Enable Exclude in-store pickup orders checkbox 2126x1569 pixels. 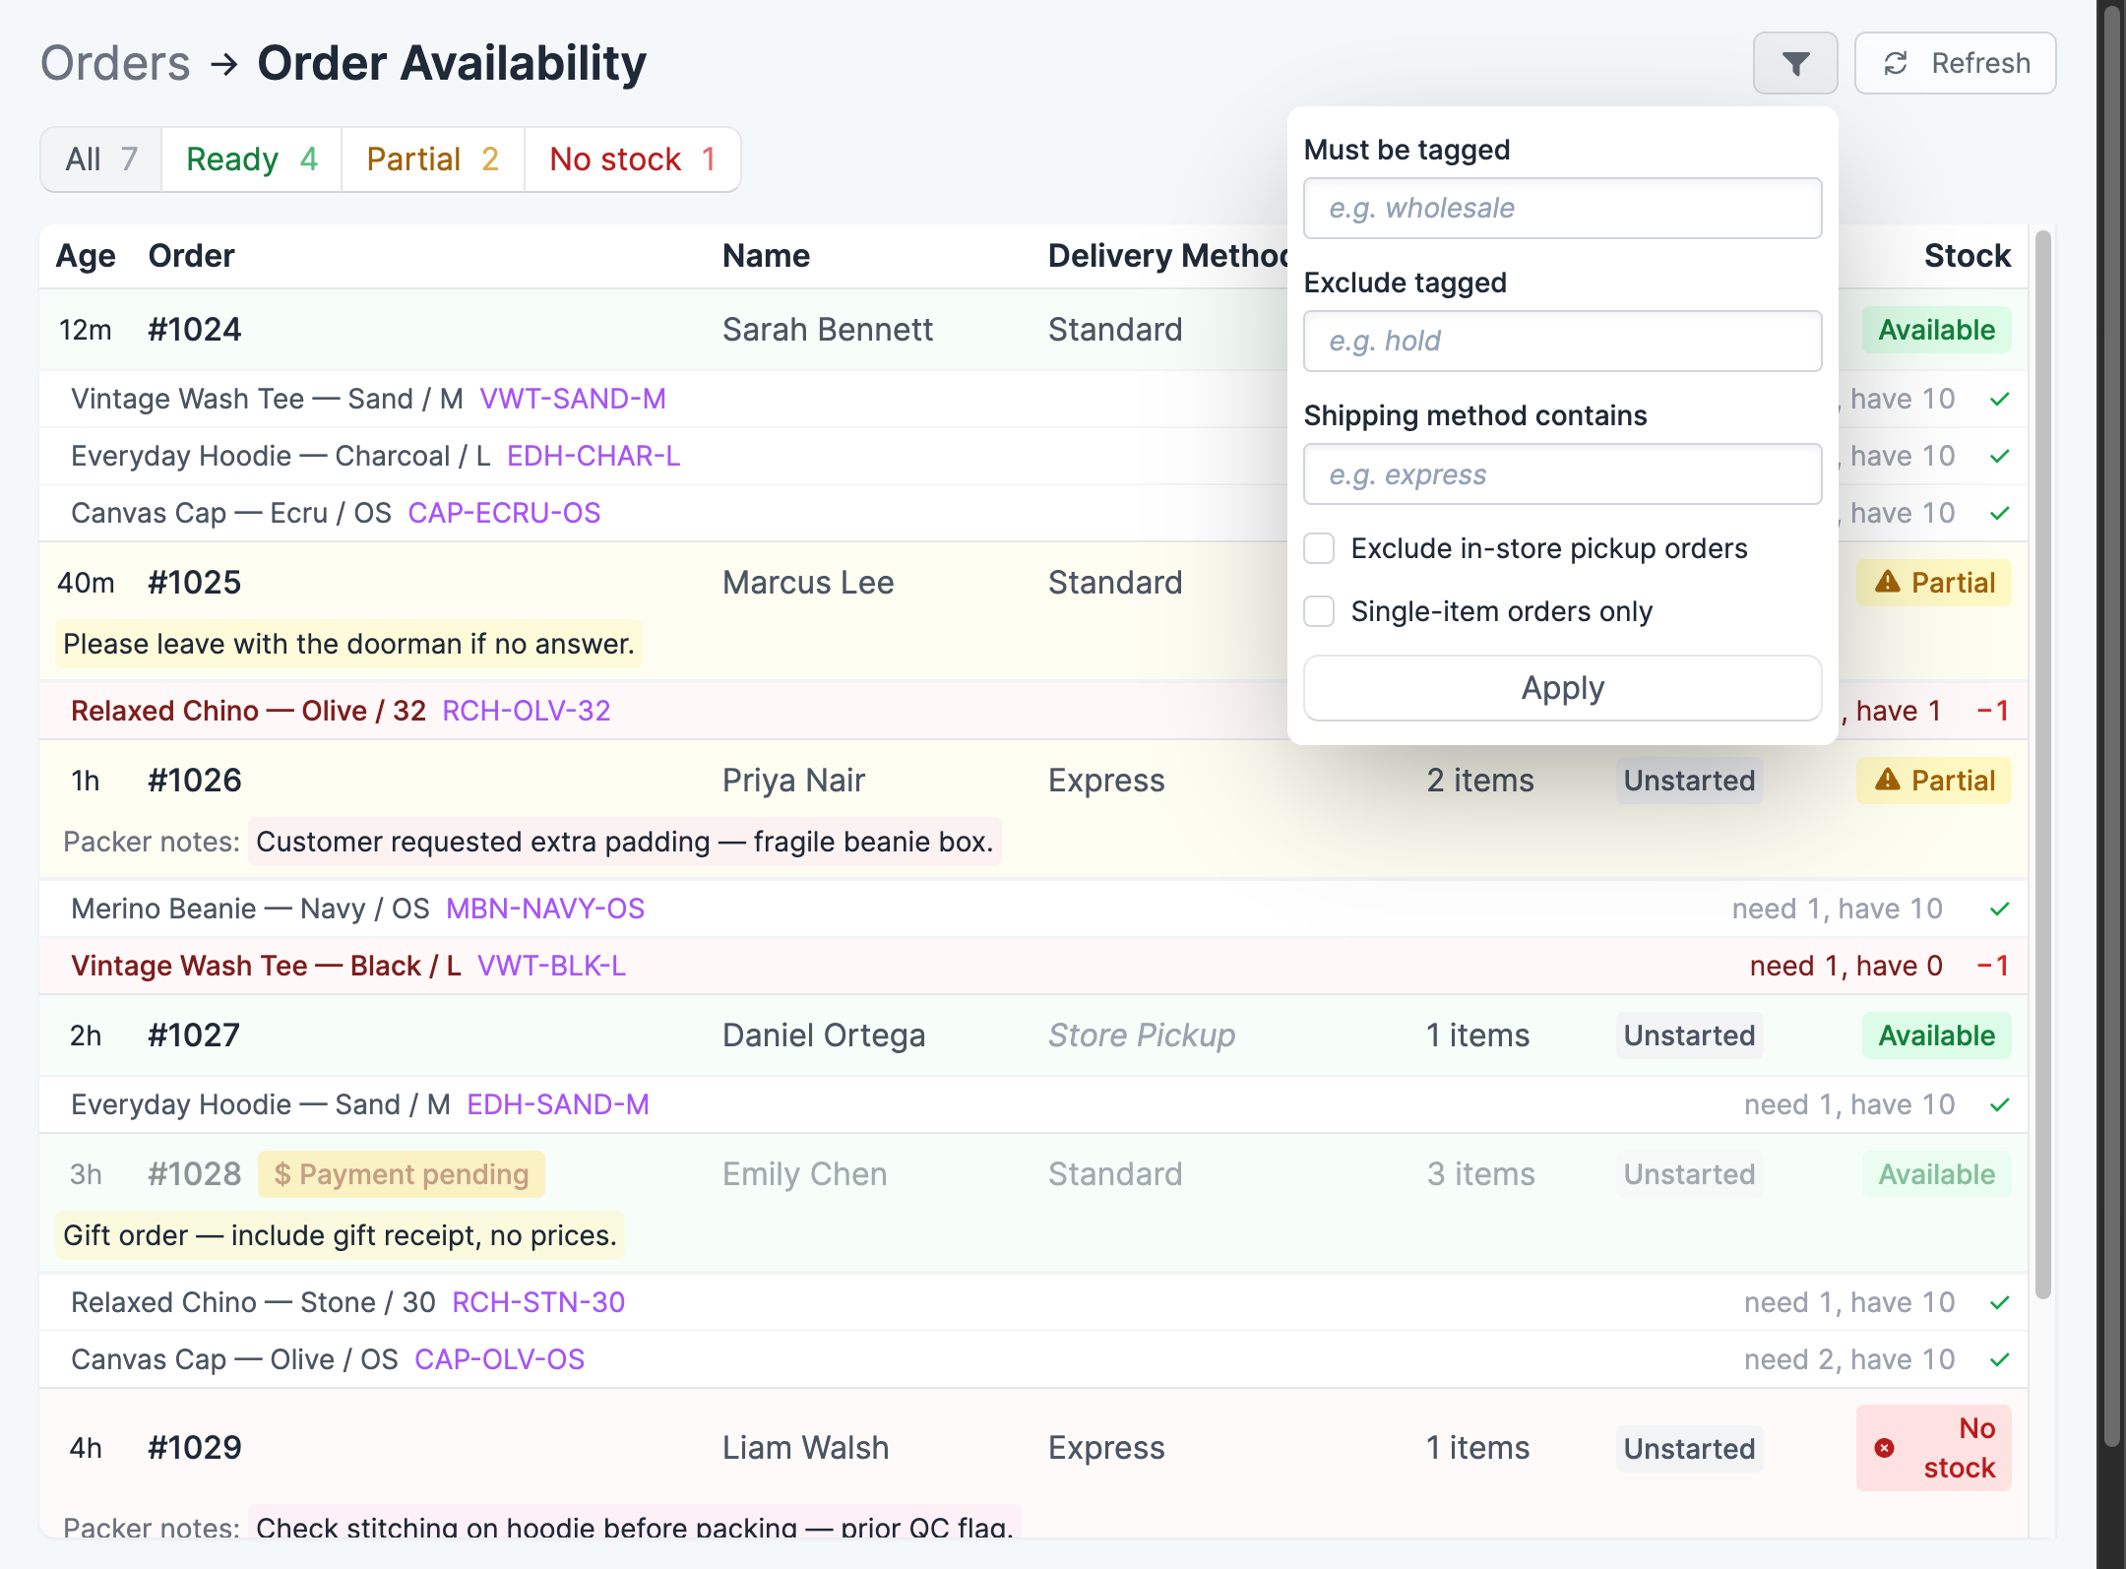pyautogui.click(x=1319, y=548)
